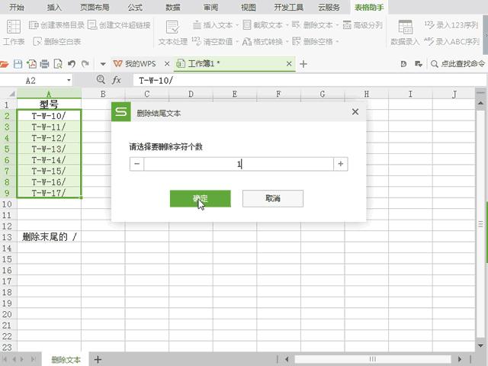This screenshot has width=488, height=366.
Task: Click the fx insert function icon
Action: click(x=117, y=80)
